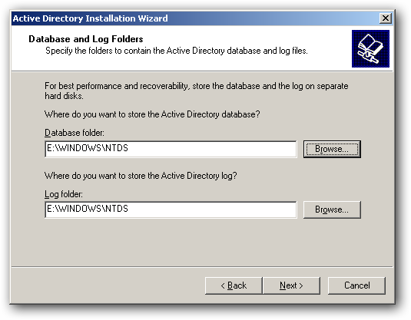Browse for the Database folder location

tap(332, 149)
